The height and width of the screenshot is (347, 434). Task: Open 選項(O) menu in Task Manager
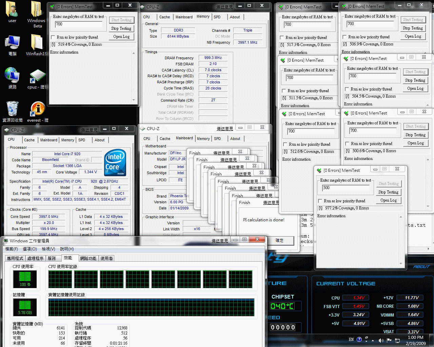click(x=30, y=249)
